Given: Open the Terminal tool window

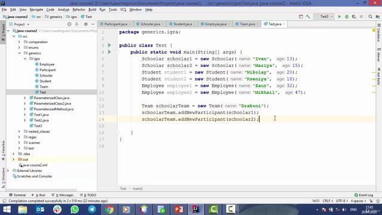Looking at the screenshot, I should (17, 195).
